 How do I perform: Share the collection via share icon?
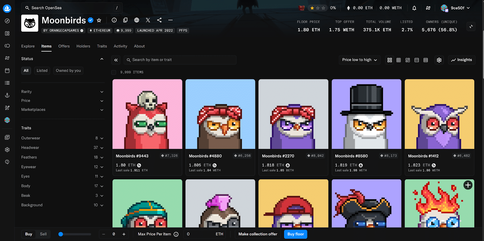pyautogui.click(x=159, y=20)
